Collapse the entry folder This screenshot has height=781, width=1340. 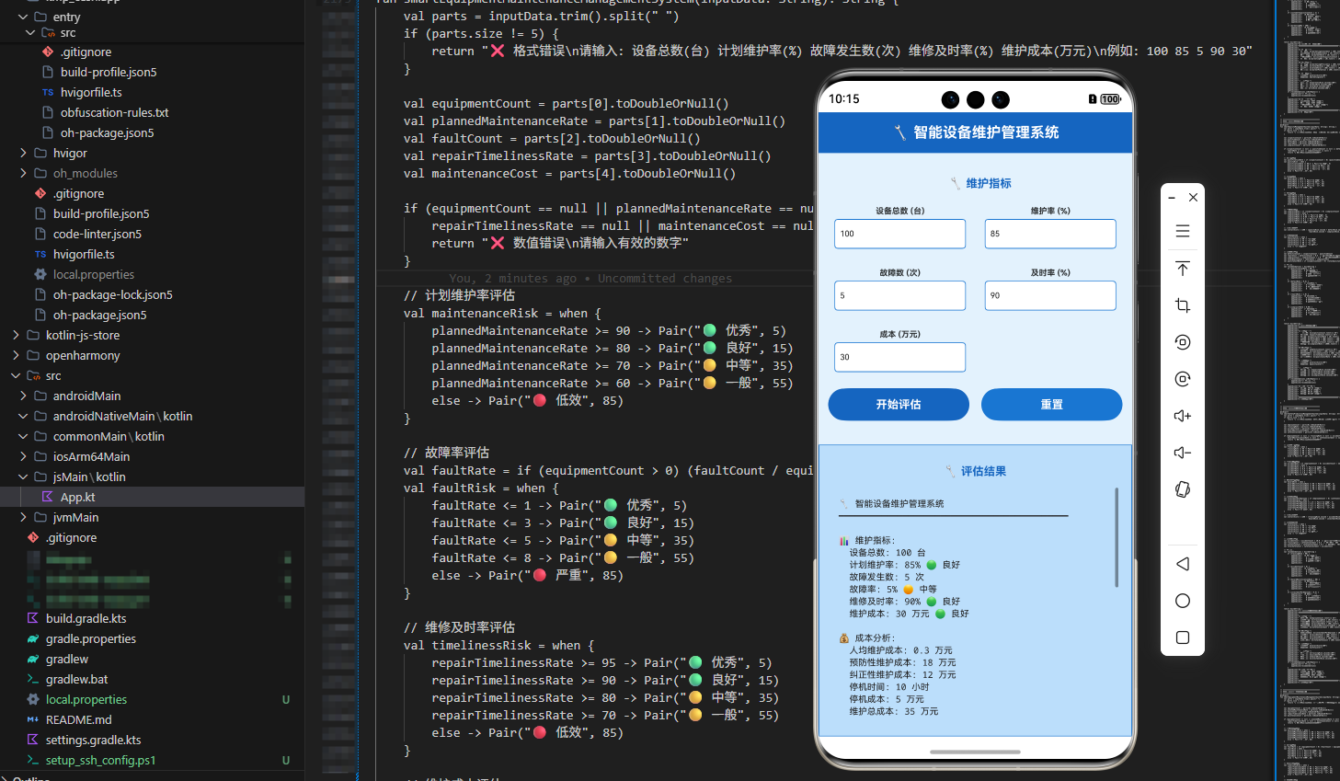point(23,17)
